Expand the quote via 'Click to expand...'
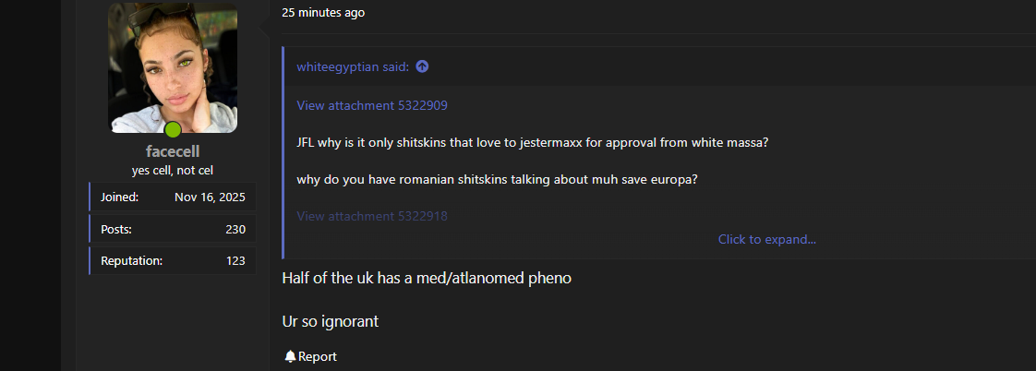 (x=767, y=240)
